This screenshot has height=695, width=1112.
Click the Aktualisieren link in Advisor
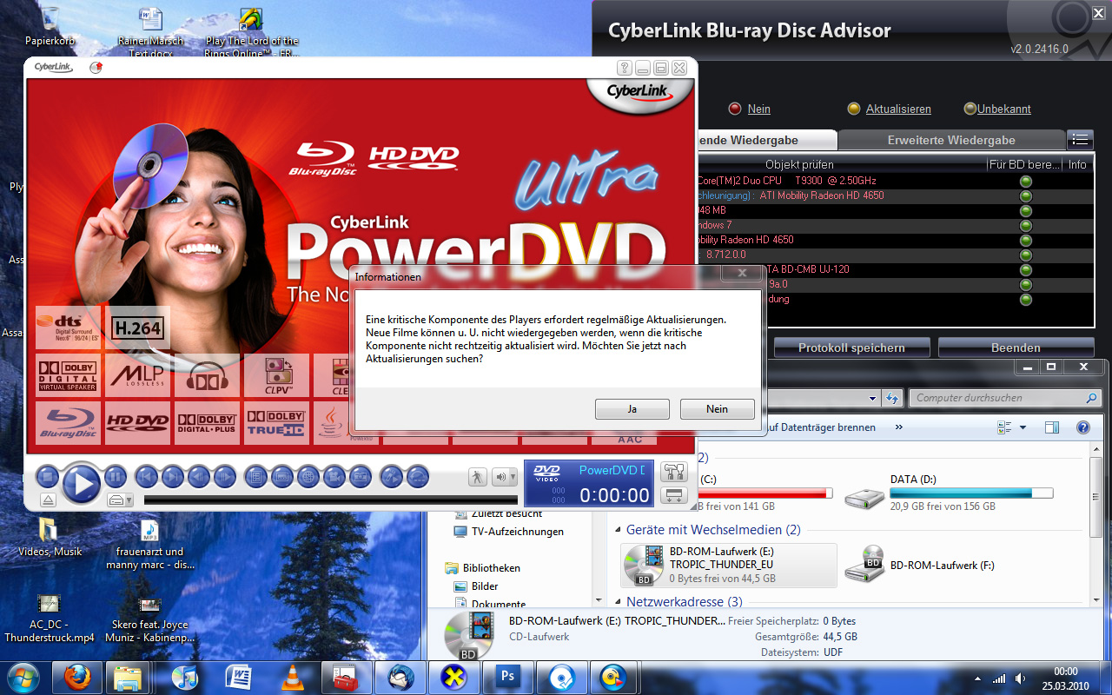[x=898, y=109]
